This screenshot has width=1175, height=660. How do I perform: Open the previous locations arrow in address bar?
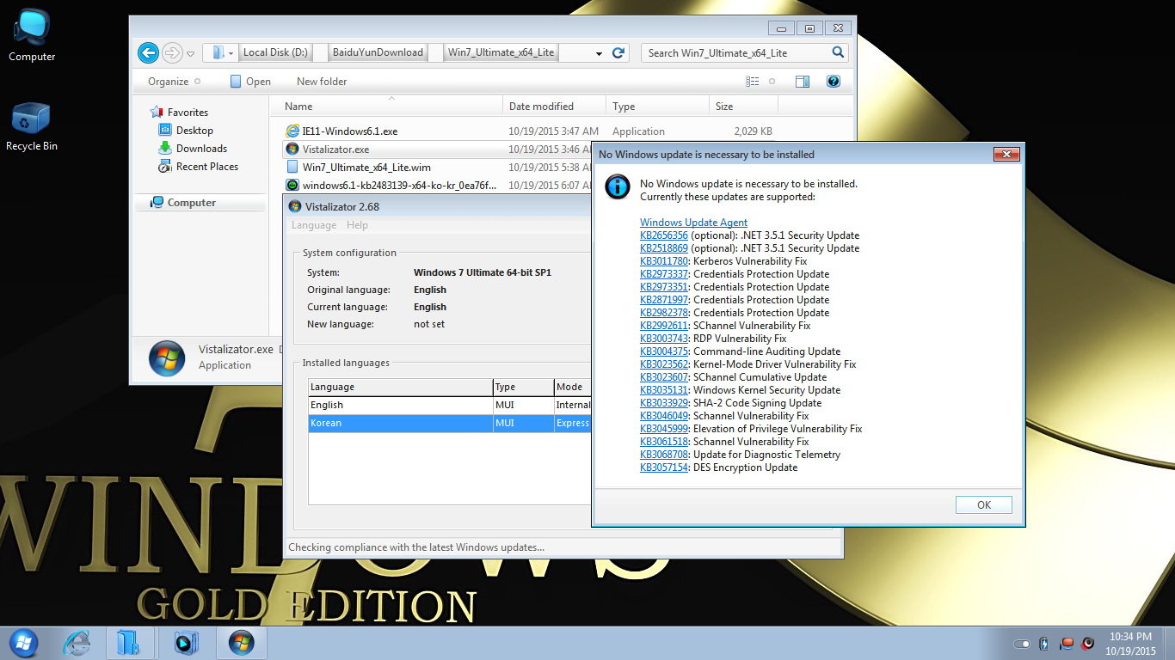[599, 53]
